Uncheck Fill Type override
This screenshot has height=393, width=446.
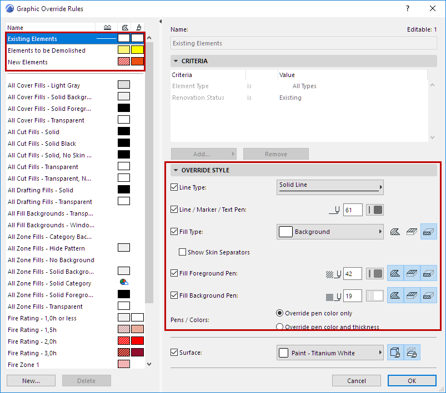pos(174,232)
